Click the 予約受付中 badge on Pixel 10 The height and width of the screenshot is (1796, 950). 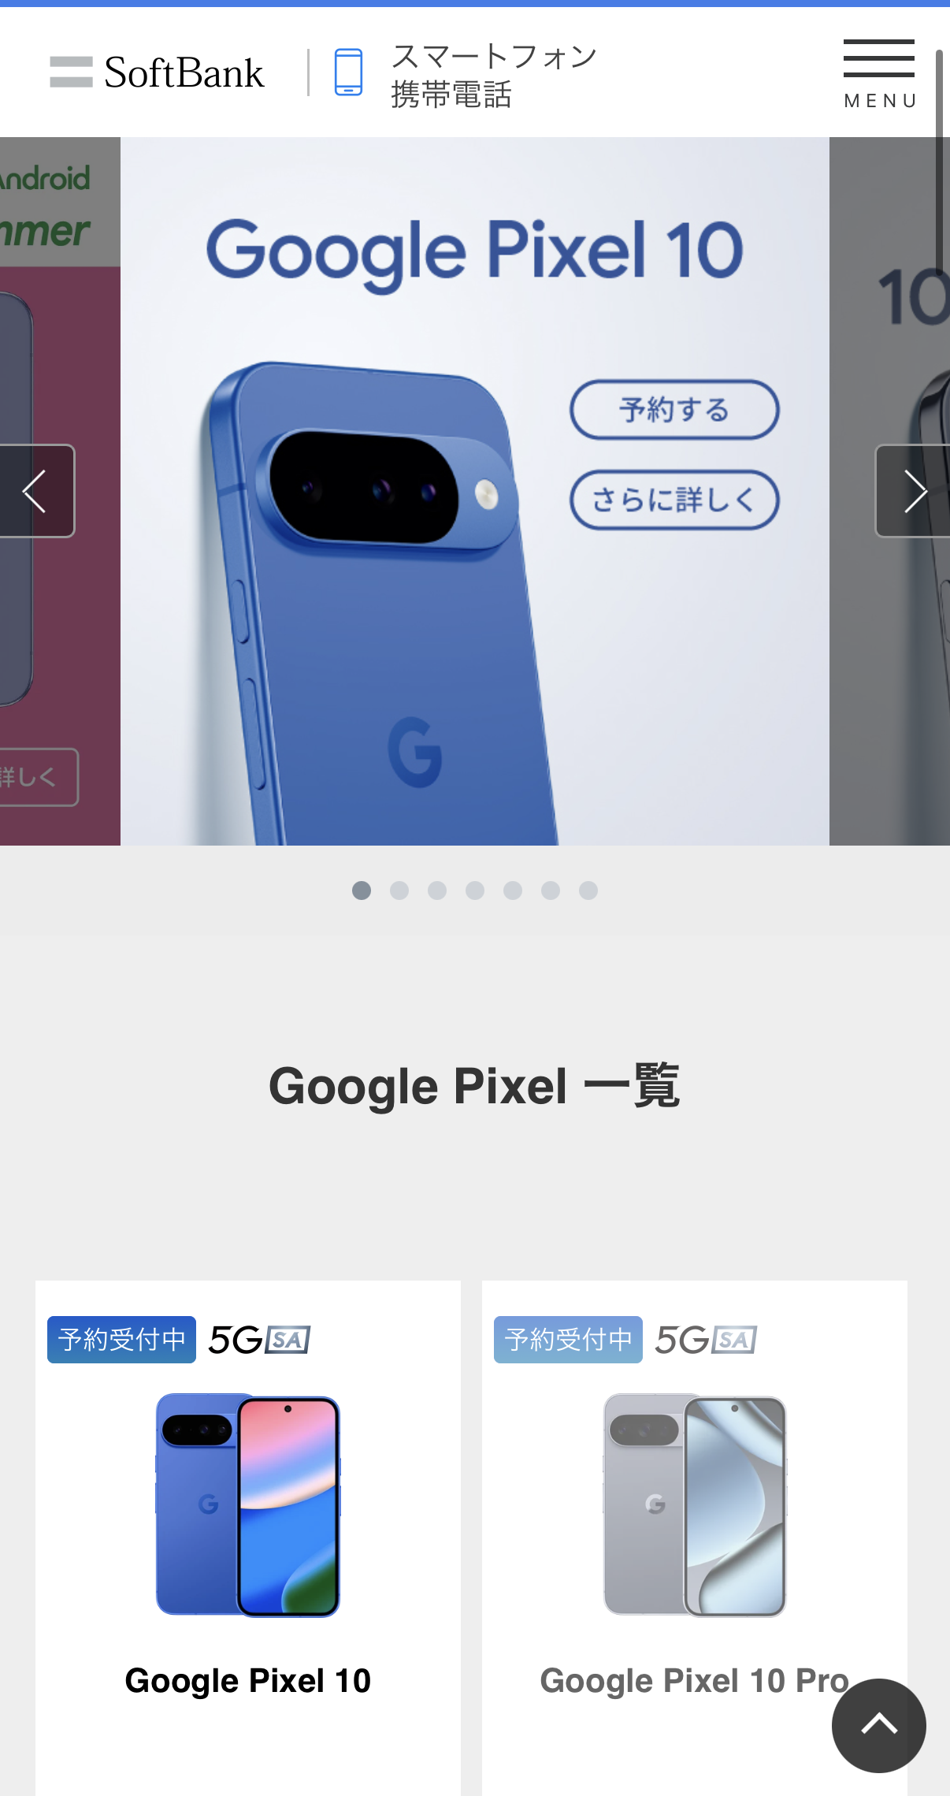pyautogui.click(x=121, y=1340)
